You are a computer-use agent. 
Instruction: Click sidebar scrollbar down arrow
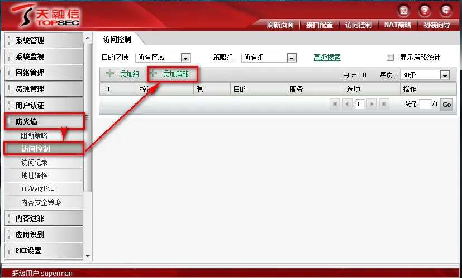coord(88,256)
